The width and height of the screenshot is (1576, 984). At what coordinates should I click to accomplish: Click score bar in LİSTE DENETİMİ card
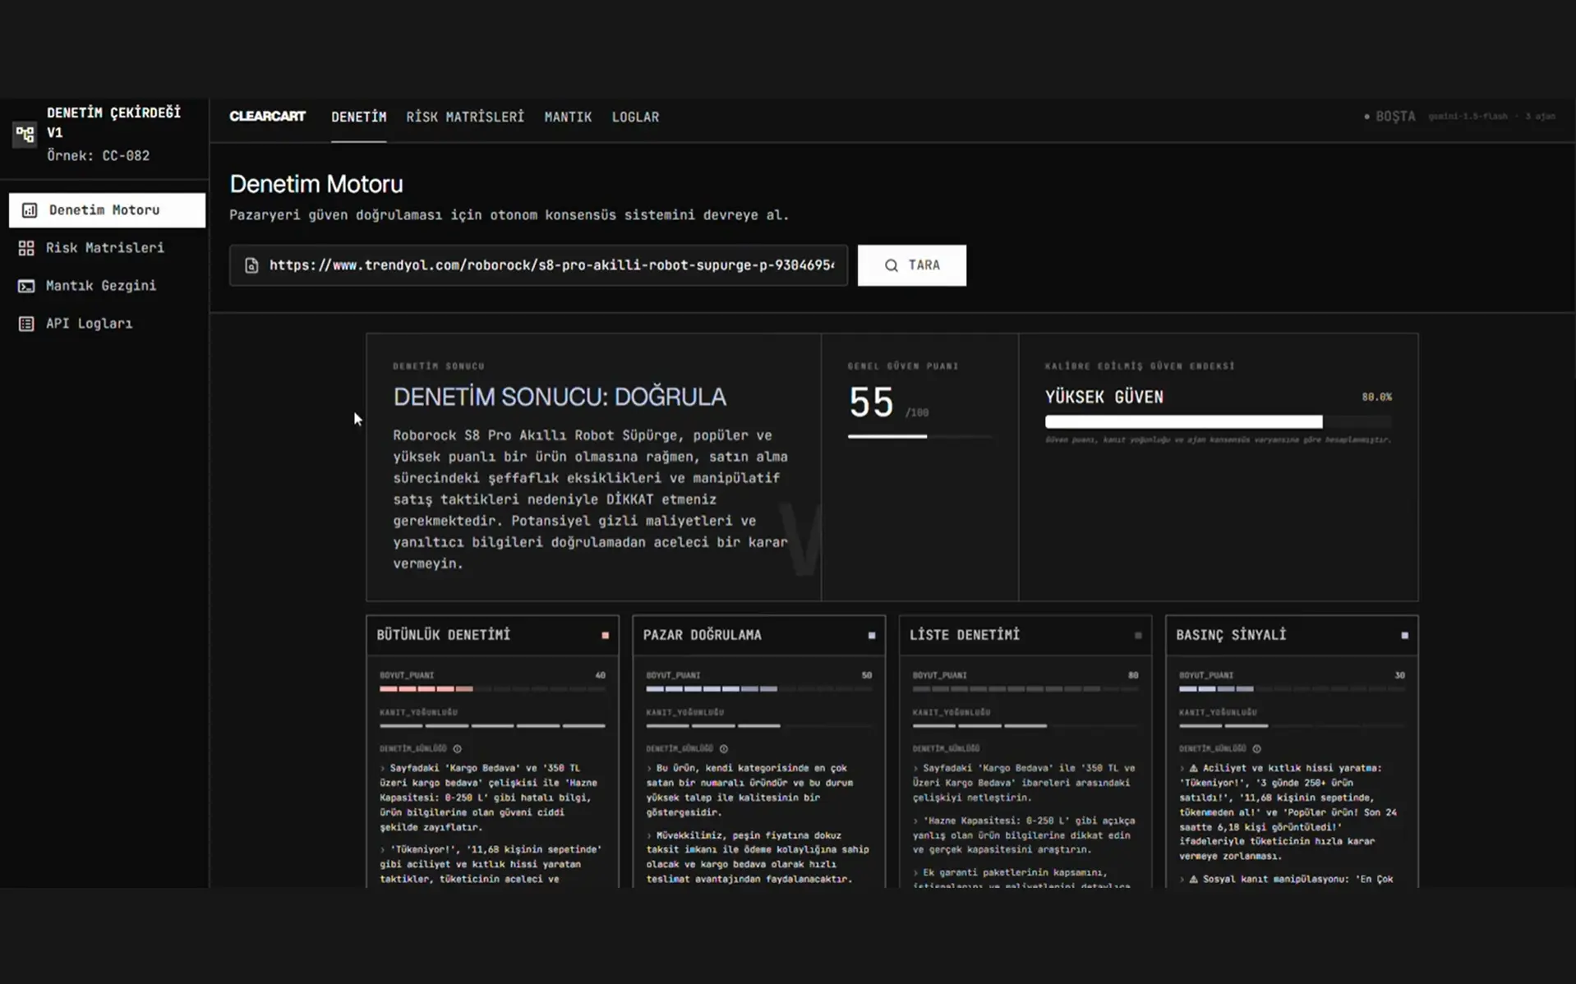(x=1025, y=689)
